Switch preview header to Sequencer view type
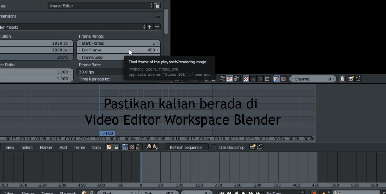The width and height of the screenshot is (386, 194). tap(222, 79)
